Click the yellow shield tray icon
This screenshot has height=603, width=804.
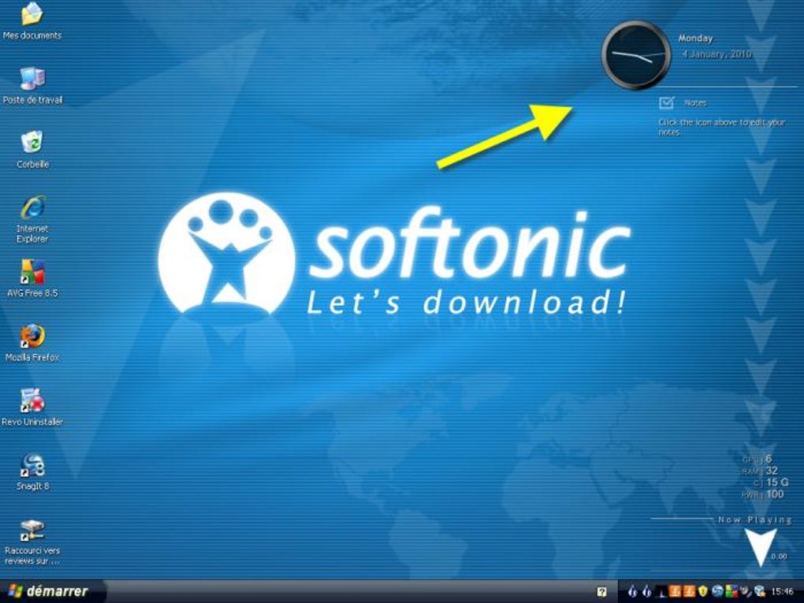click(x=703, y=591)
